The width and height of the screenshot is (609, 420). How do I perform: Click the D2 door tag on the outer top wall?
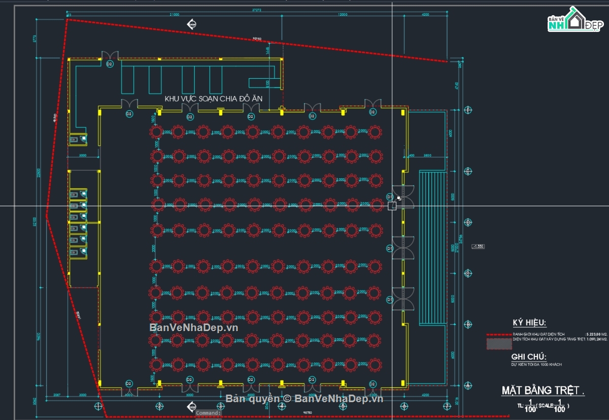[x=109, y=64]
